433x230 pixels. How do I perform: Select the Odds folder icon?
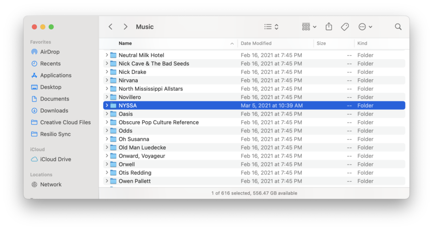click(113, 130)
